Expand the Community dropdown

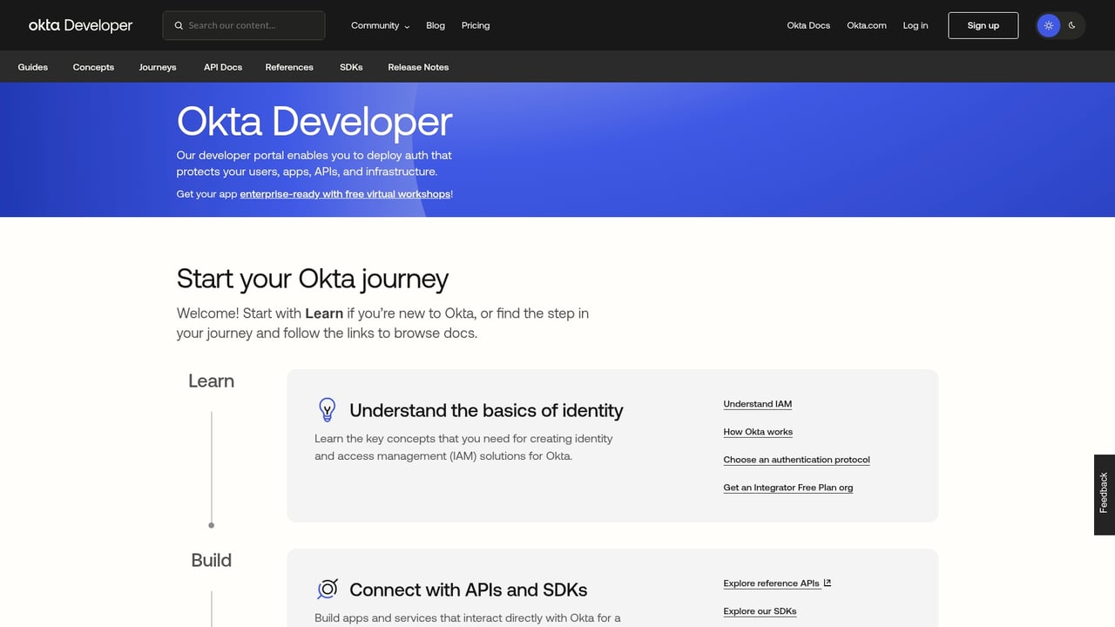[x=380, y=25]
